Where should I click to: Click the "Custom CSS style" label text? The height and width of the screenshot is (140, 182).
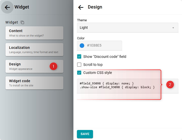pos(98,73)
